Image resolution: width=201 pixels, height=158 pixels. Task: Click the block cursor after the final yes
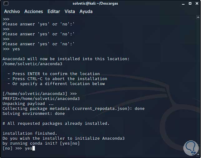coord(34,148)
